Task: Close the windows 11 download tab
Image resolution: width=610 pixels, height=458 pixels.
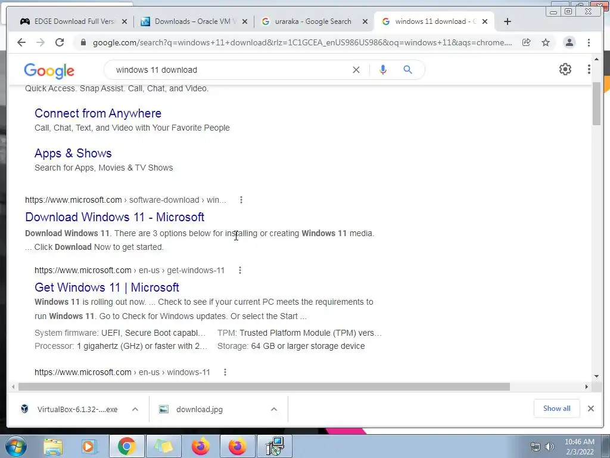Action: pyautogui.click(x=485, y=21)
